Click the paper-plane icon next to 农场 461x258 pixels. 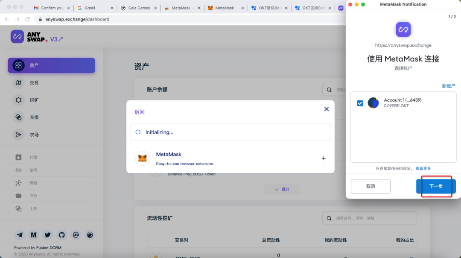tap(18, 135)
